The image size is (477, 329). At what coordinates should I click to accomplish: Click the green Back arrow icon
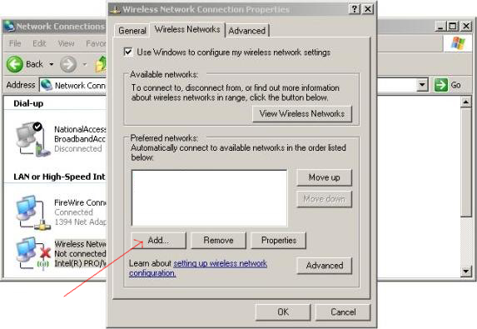[15, 64]
